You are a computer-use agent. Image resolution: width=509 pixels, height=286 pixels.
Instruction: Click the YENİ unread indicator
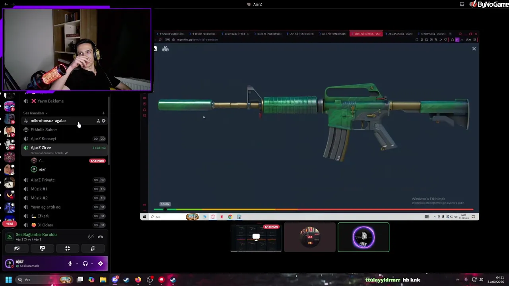[10, 224]
